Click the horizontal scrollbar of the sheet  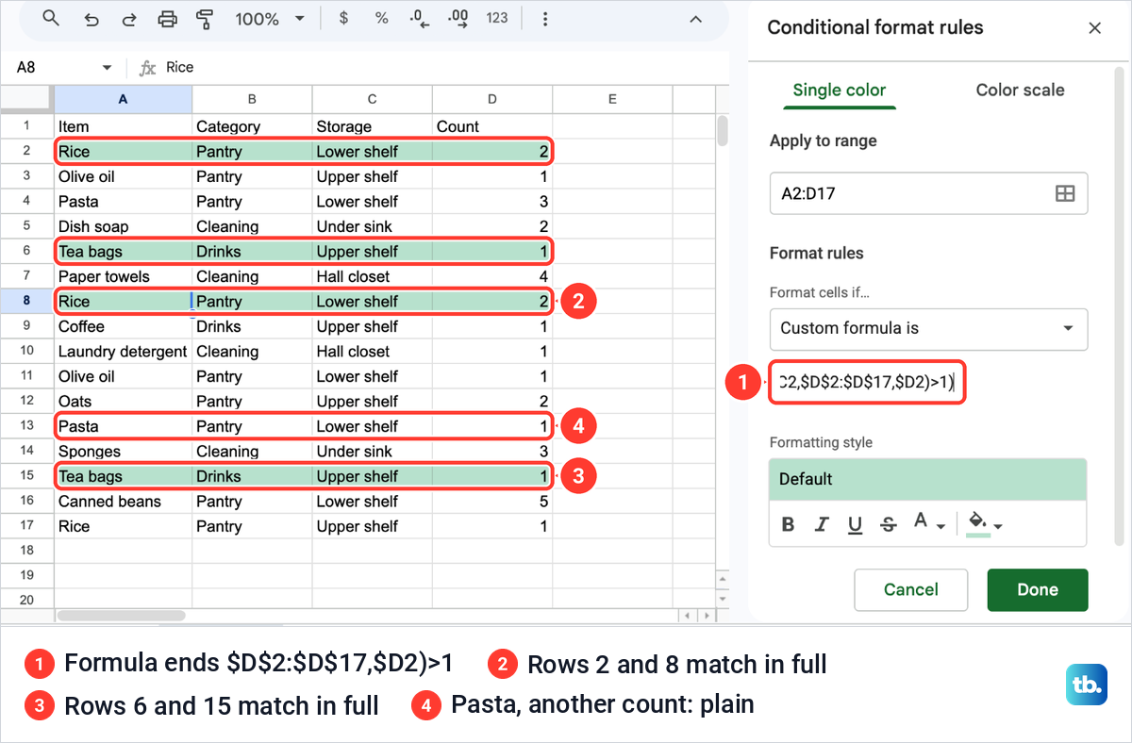(x=121, y=616)
